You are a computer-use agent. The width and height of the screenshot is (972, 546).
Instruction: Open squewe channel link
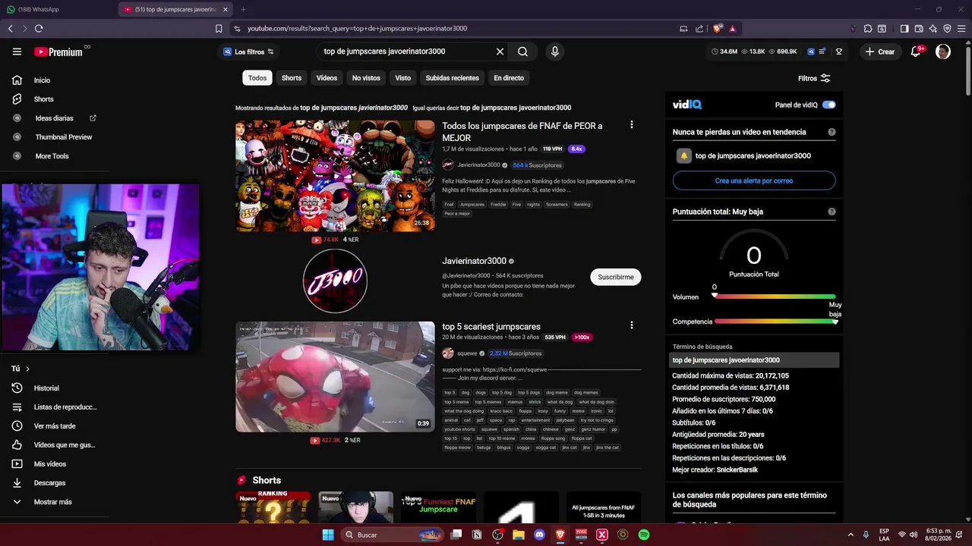coord(468,353)
